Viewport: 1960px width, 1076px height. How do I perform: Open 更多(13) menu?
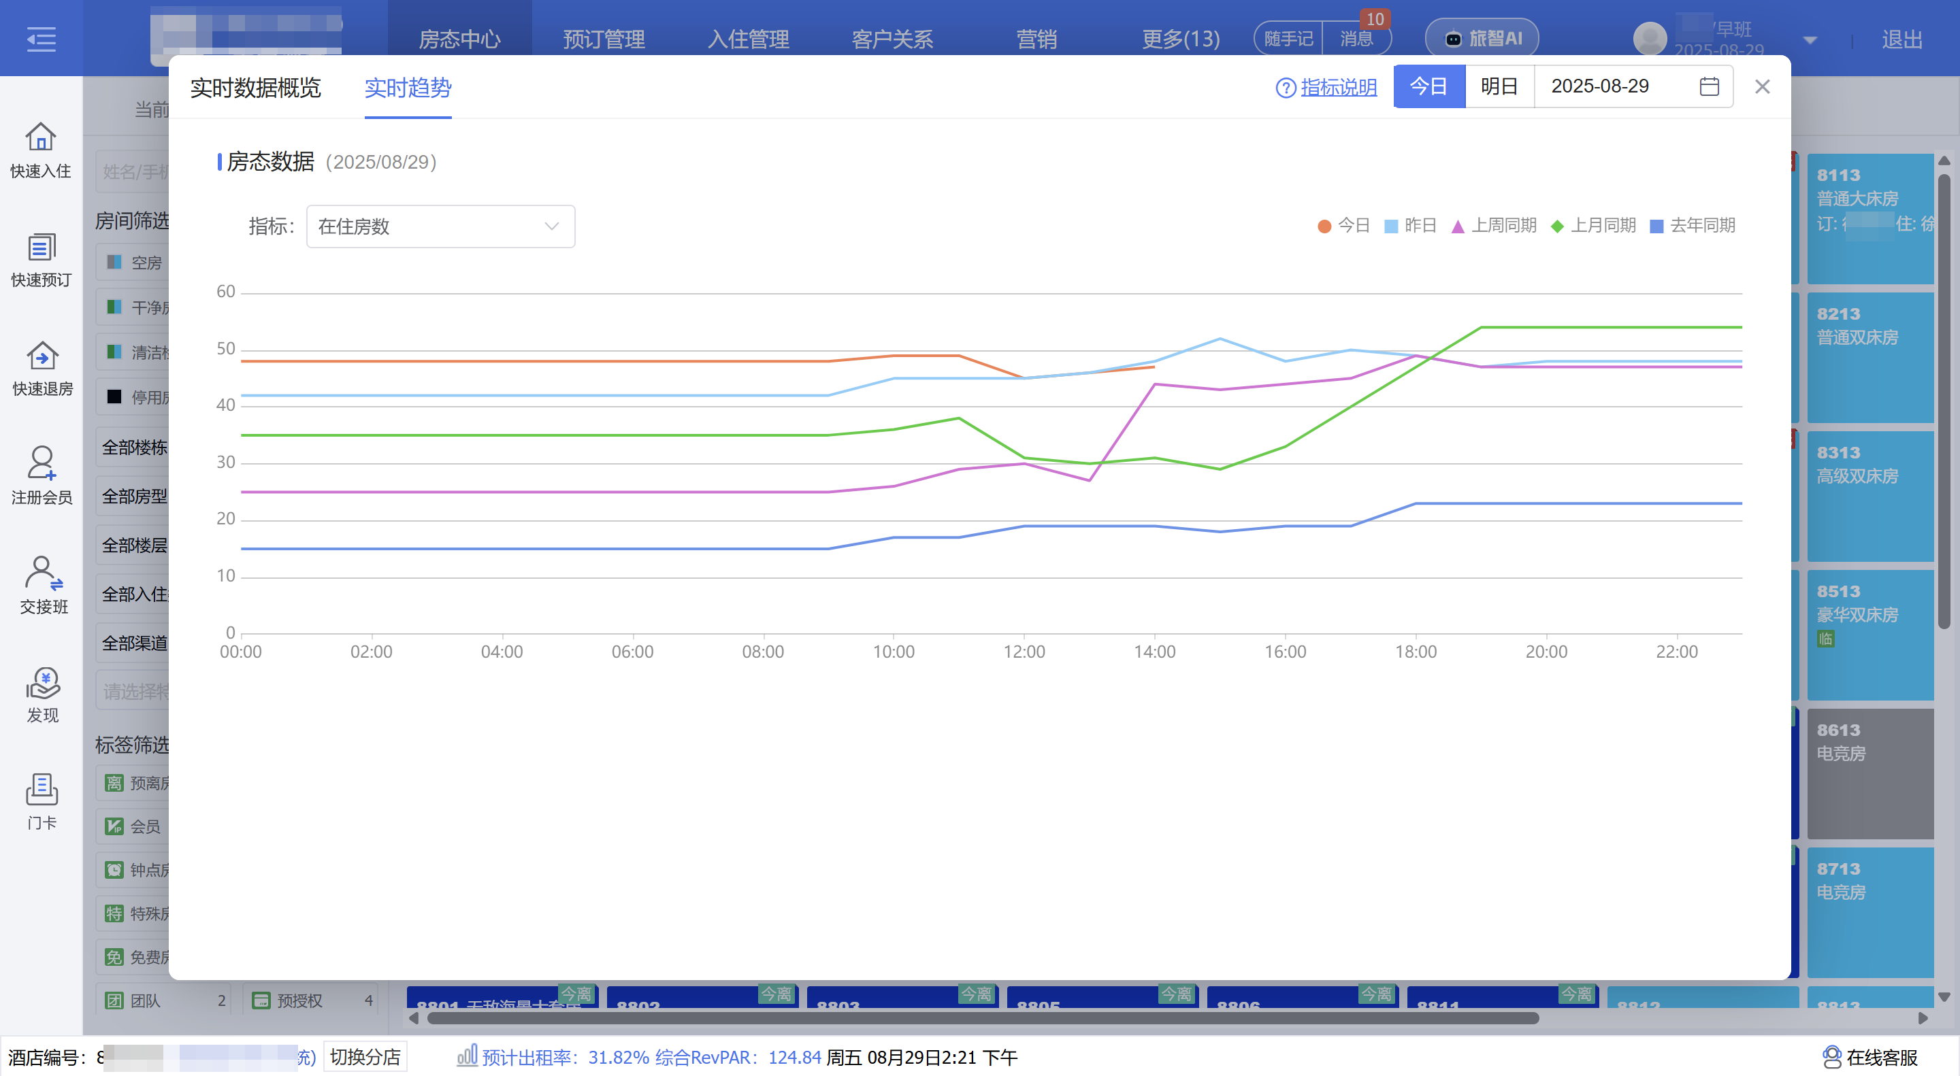[1181, 39]
